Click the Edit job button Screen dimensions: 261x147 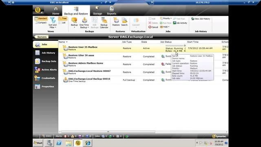[x=152, y=19]
